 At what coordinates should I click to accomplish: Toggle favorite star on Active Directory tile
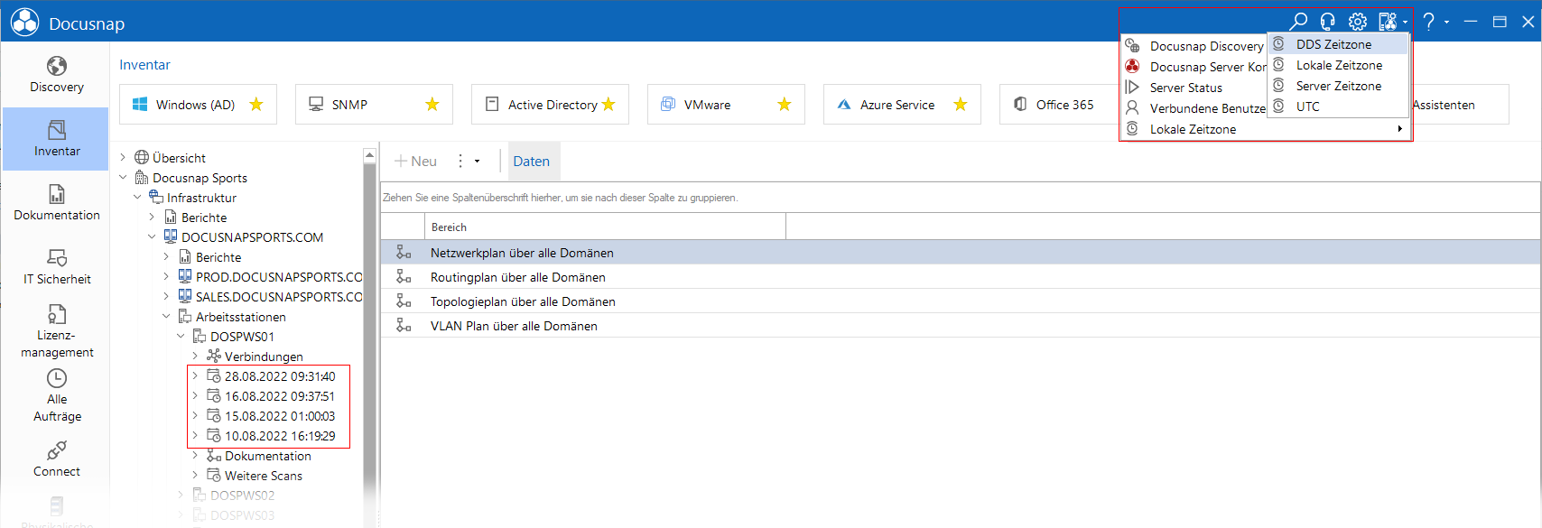click(608, 105)
